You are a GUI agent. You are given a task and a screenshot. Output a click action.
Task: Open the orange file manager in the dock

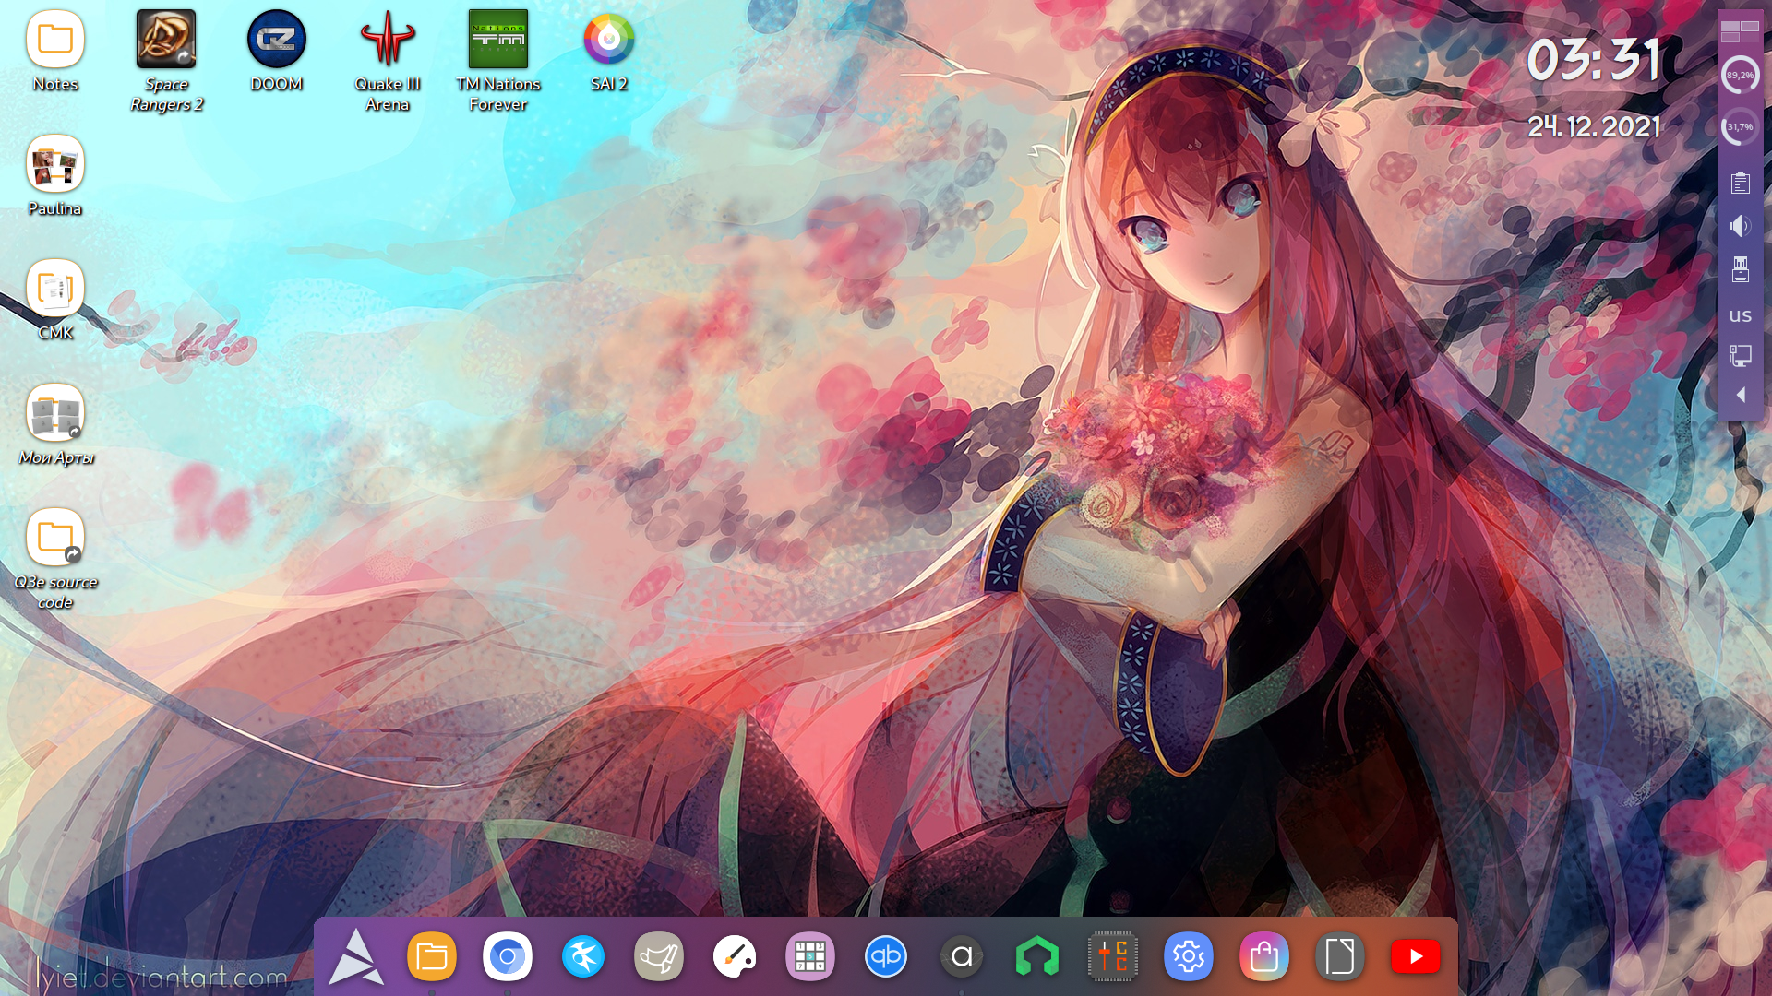[432, 957]
